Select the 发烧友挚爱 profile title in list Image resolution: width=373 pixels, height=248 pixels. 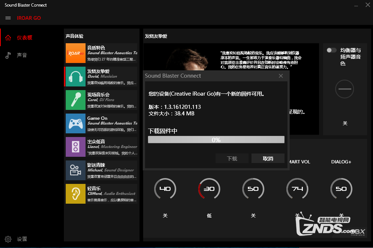click(x=98, y=71)
